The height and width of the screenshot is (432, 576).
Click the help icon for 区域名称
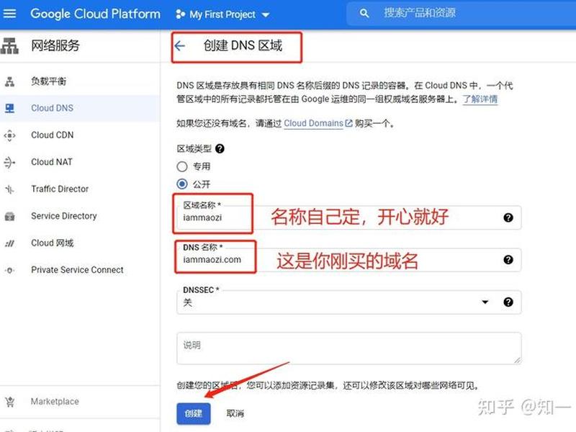(x=508, y=217)
